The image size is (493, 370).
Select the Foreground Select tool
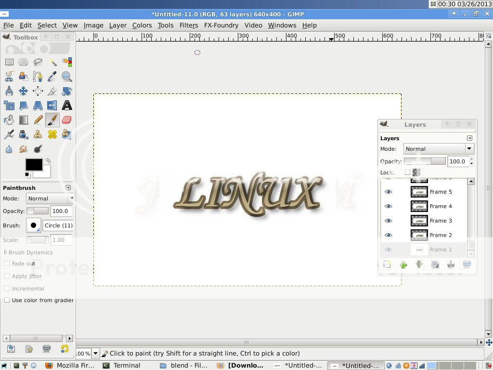[x=23, y=77]
